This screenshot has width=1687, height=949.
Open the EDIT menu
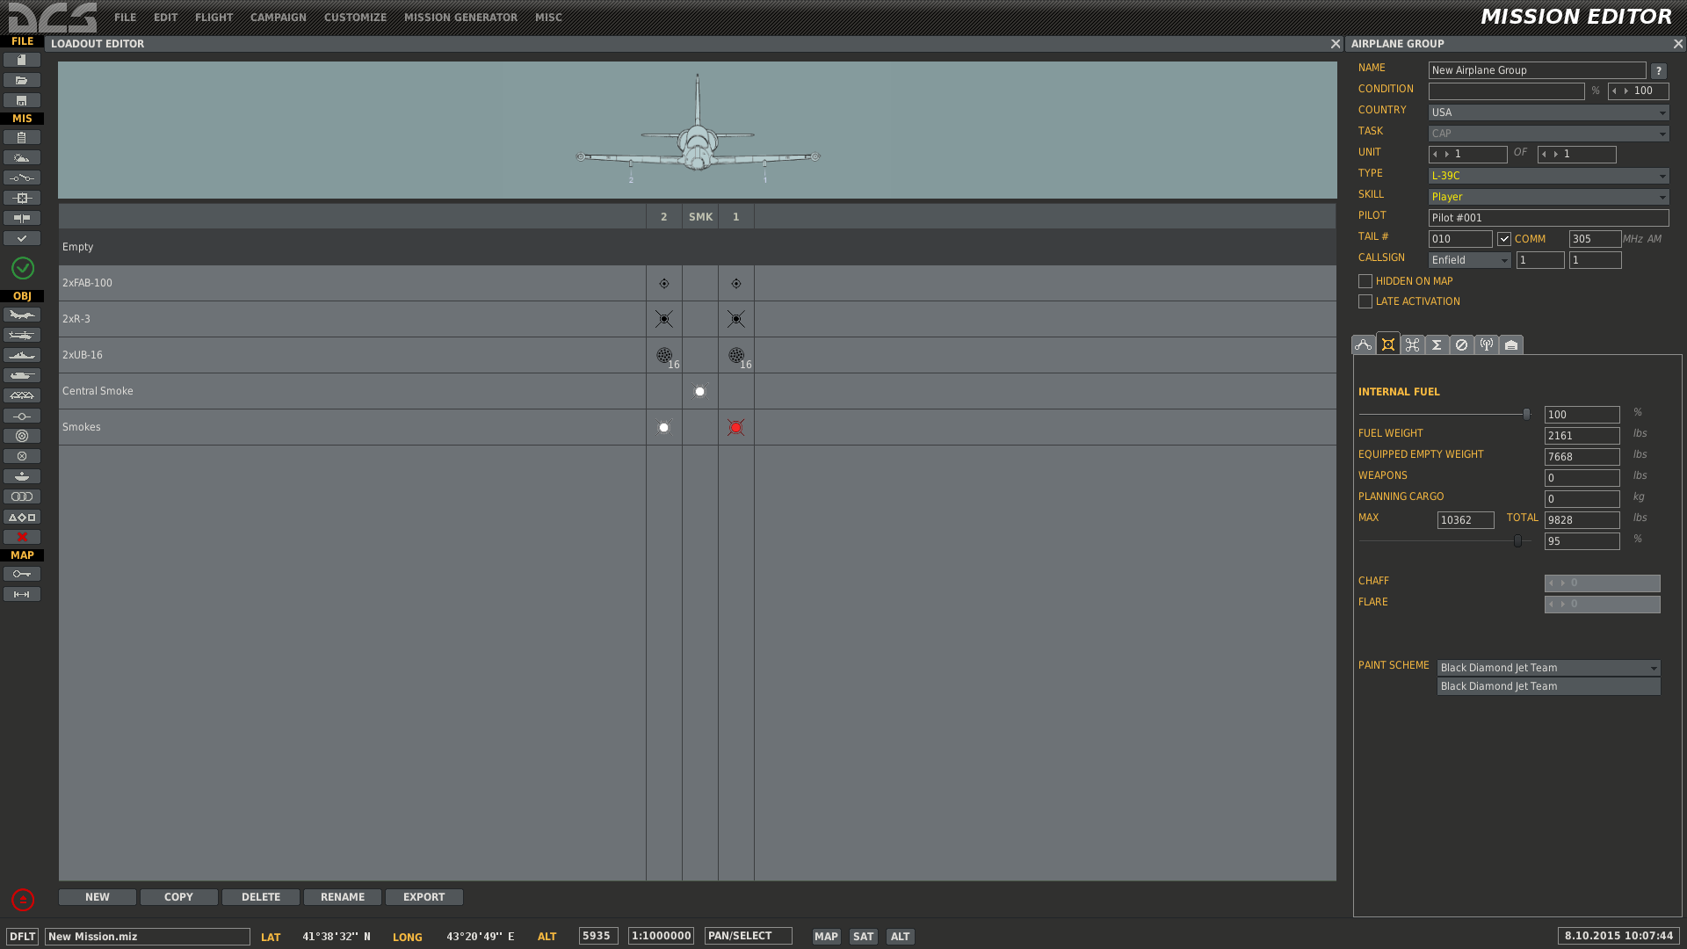tap(165, 18)
